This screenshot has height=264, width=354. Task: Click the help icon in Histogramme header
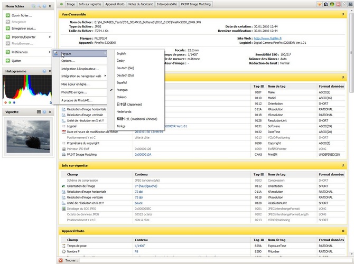44,70
